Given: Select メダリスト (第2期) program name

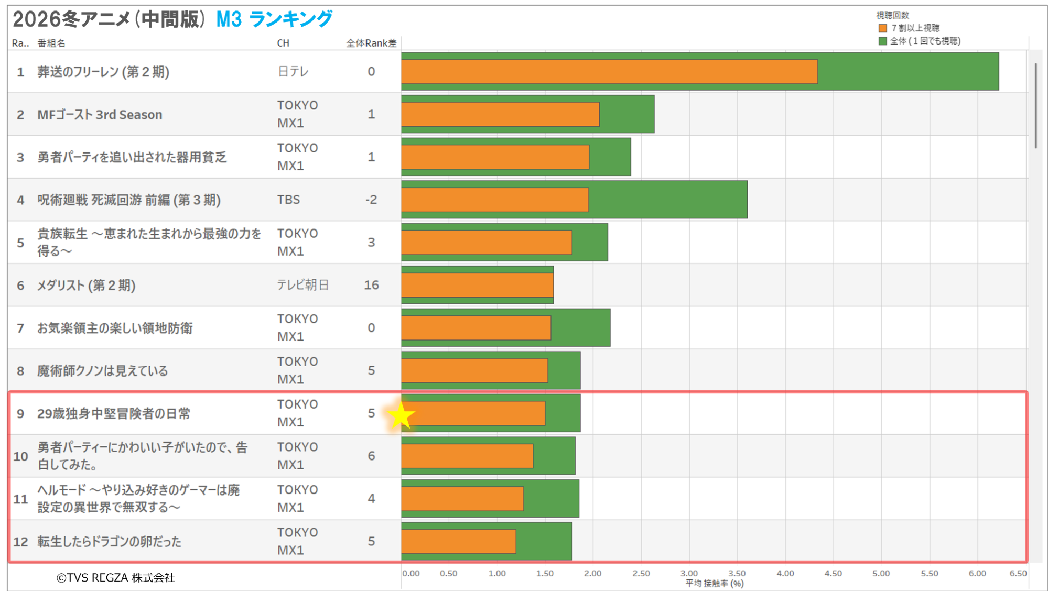Looking at the screenshot, I should tap(87, 286).
